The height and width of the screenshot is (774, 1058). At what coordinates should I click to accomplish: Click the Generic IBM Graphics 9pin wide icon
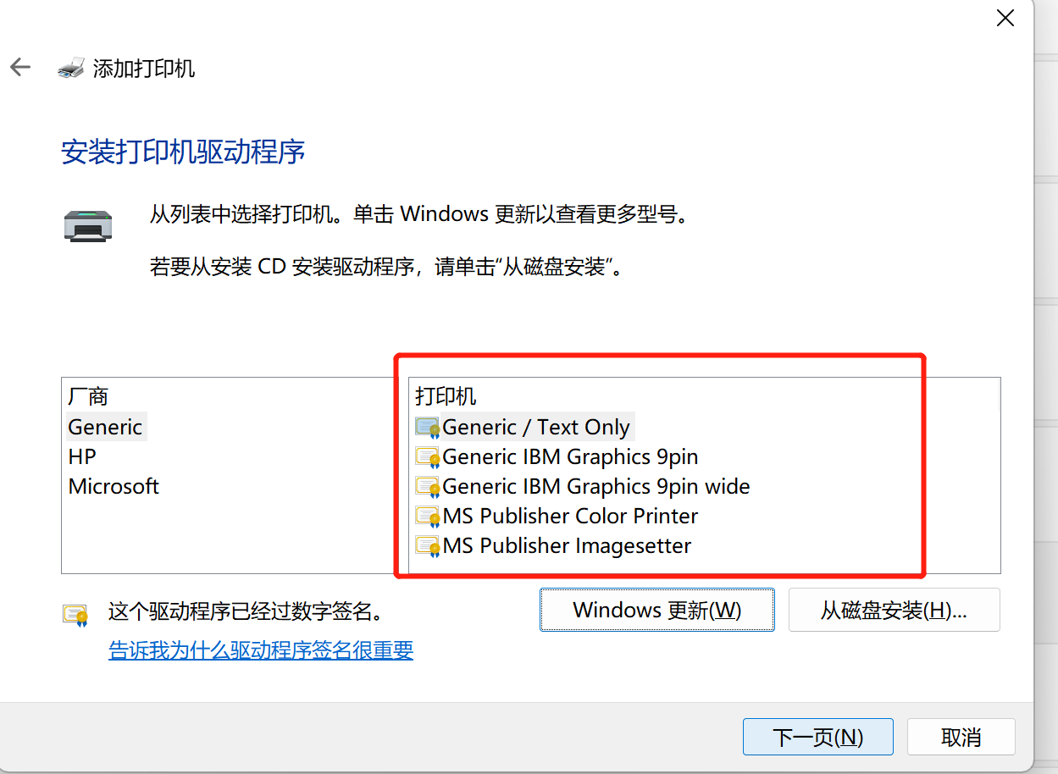[x=428, y=487]
